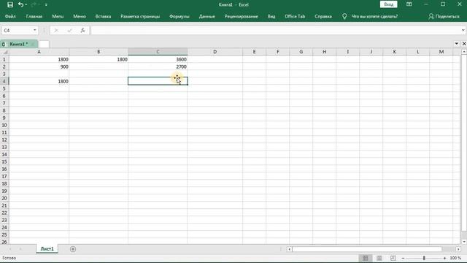Zoom in with plus button
This screenshot has height=263, width=467.
(444, 258)
